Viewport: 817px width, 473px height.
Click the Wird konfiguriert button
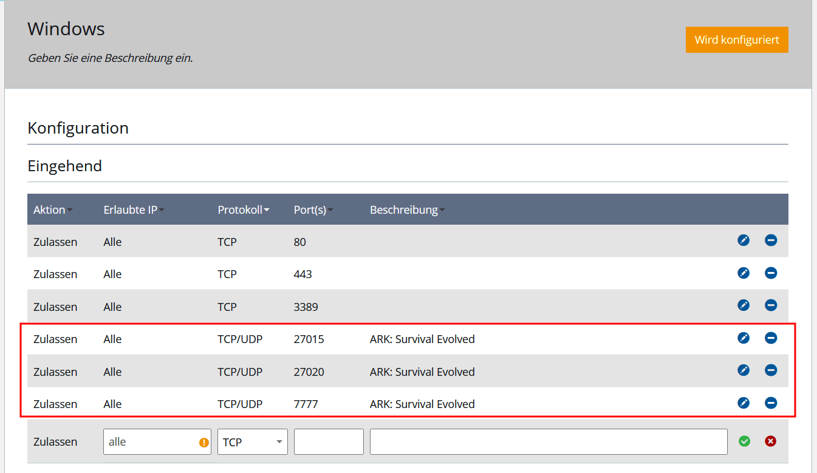pos(737,40)
